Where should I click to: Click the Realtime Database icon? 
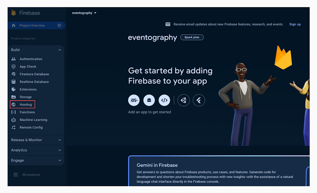click(14, 82)
